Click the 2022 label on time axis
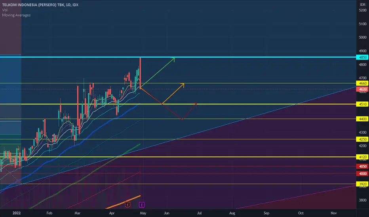The width and height of the screenshot is (369, 217). click(x=17, y=213)
